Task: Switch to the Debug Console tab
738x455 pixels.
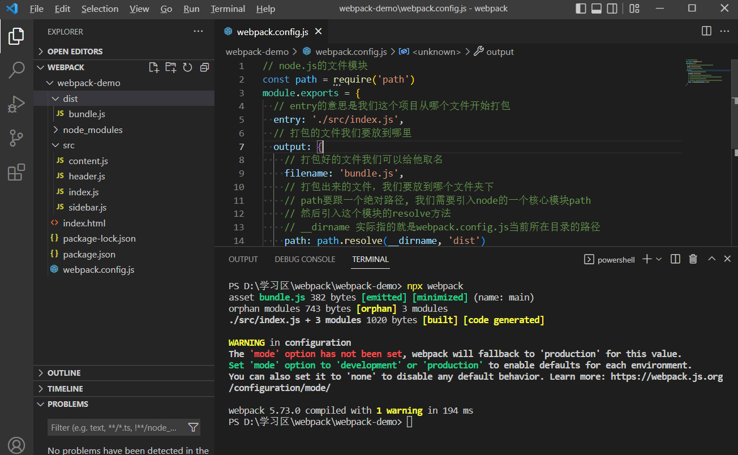Action: tap(305, 259)
